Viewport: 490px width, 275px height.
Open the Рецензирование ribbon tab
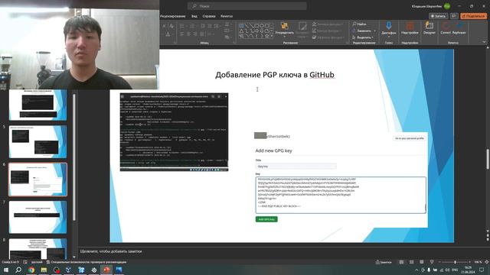173,16
